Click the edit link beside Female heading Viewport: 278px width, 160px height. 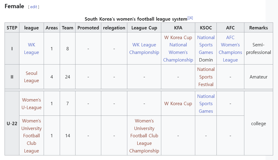click(34, 7)
